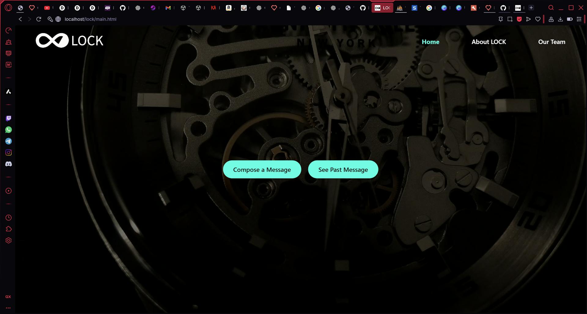Click the See Past Message button
587x314 pixels.
pyautogui.click(x=343, y=170)
